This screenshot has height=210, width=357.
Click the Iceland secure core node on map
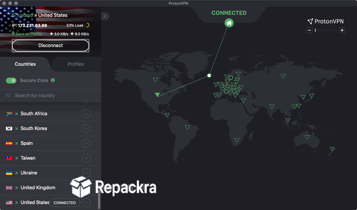tap(209, 76)
